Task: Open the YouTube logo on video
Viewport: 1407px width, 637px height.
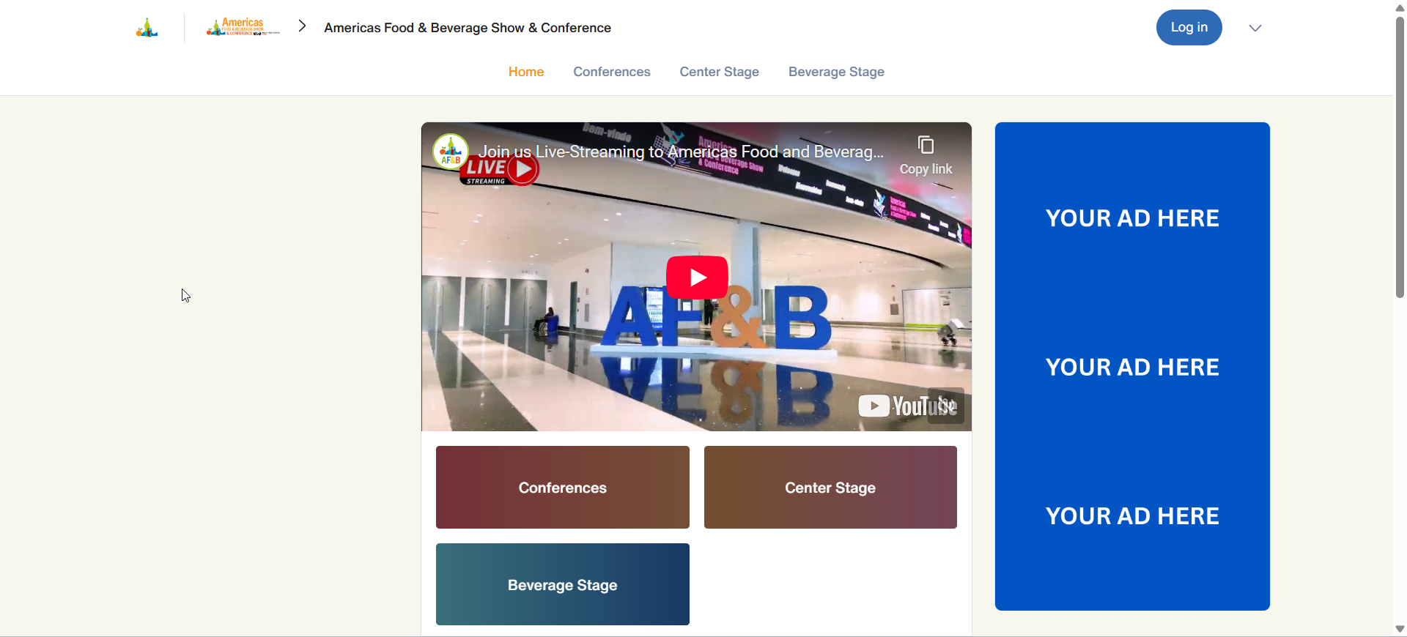Action: pos(907,406)
